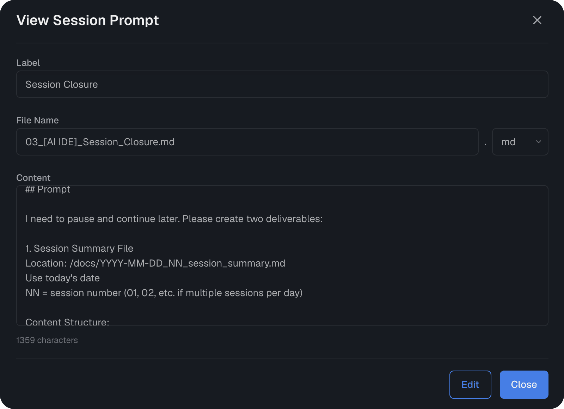Click the View Session Prompt title

tap(87, 20)
